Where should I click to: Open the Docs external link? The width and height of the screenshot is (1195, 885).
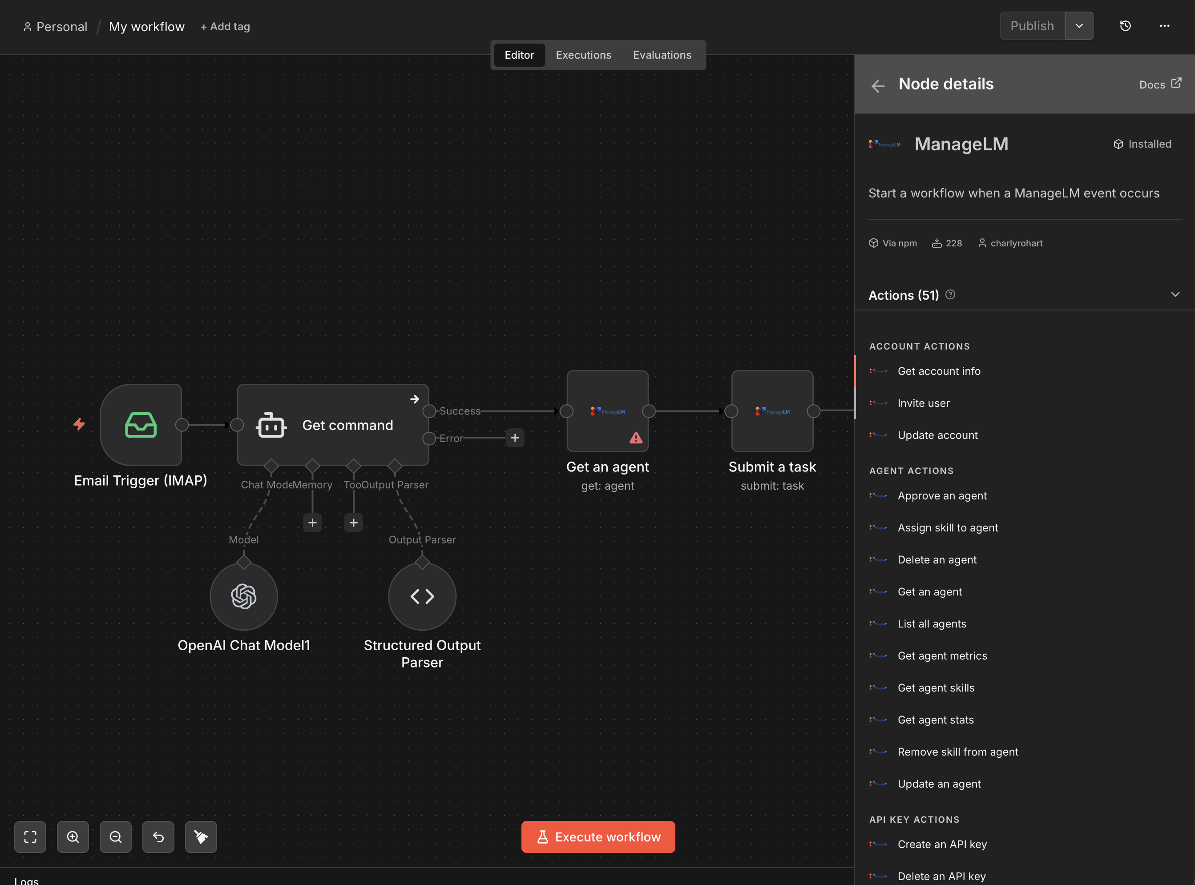click(1160, 84)
